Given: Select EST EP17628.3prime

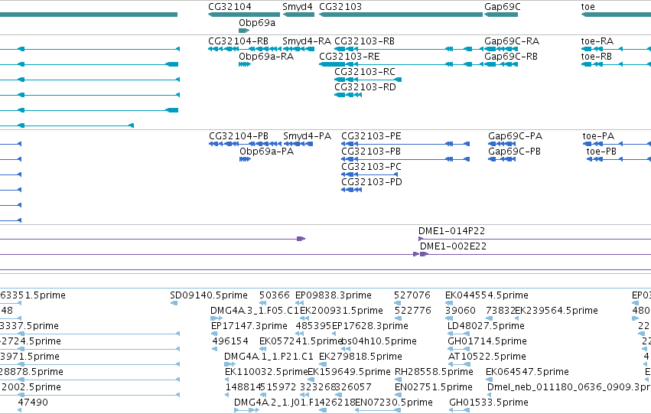Looking at the screenshot, I should point(370,326).
